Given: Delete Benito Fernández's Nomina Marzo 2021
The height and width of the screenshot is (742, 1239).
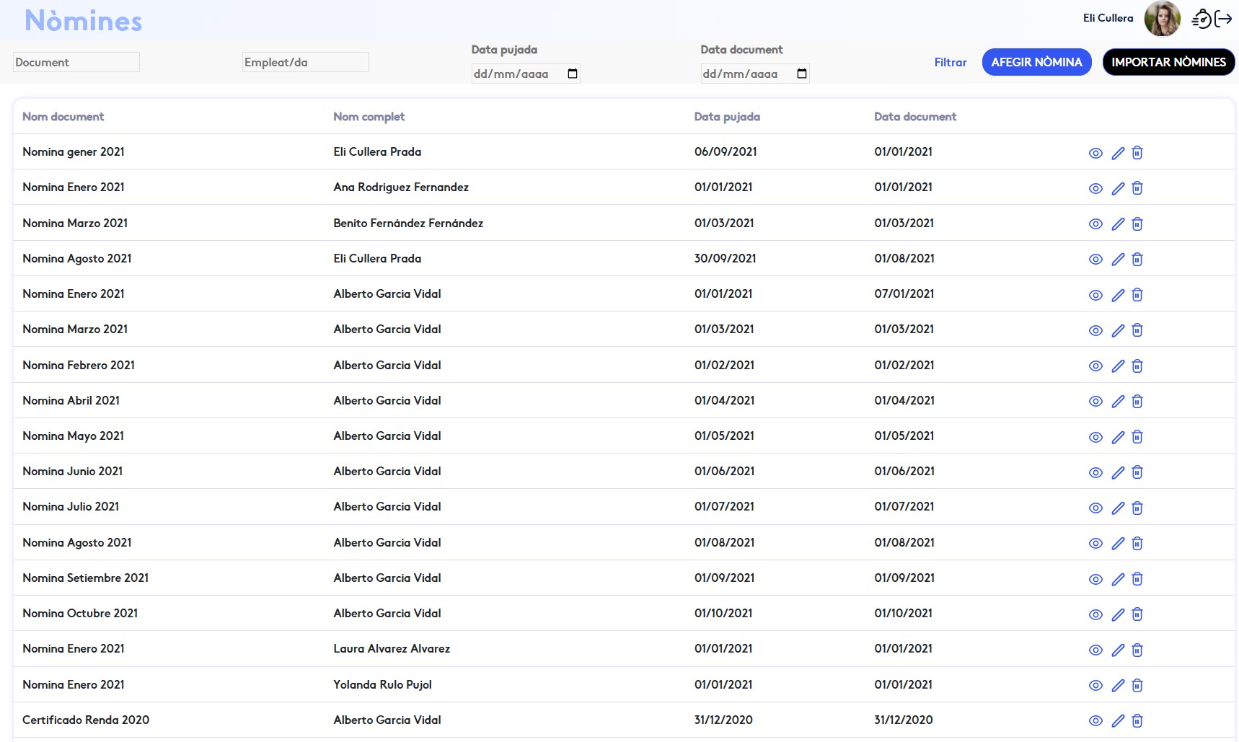Looking at the screenshot, I should pyautogui.click(x=1137, y=224).
